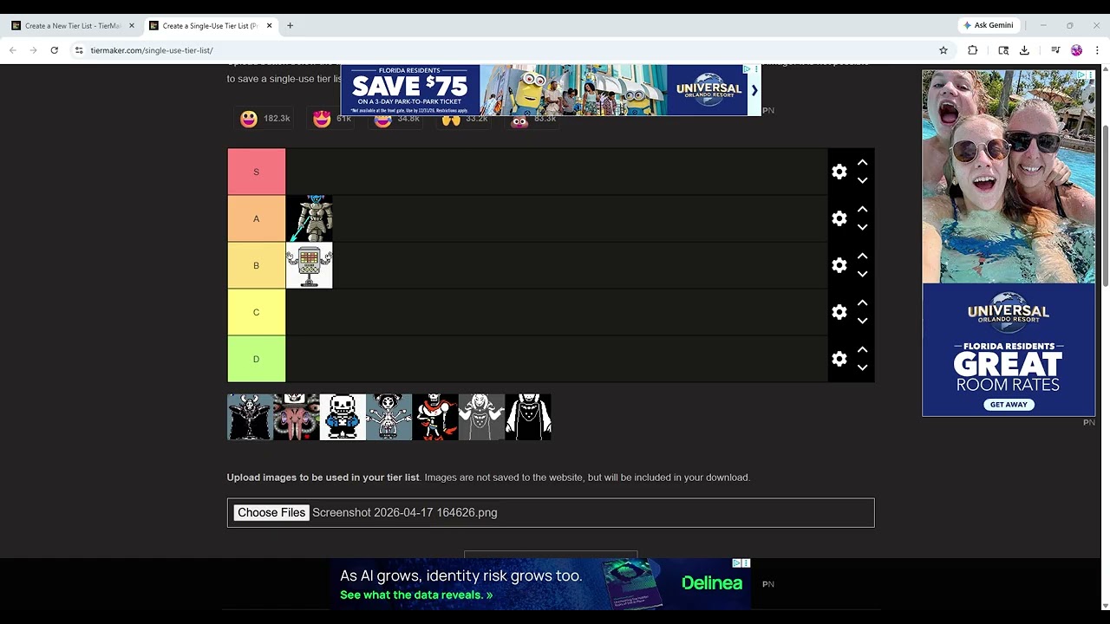
Task: Click the 'Screenshot 2026-04-17 164626.png' file name
Action: click(404, 512)
